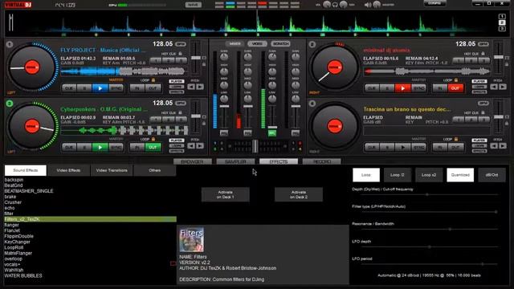Viewport: 514px width, 289px height.
Task: Toggle the loop lock on deck 1
Action: 153,80
